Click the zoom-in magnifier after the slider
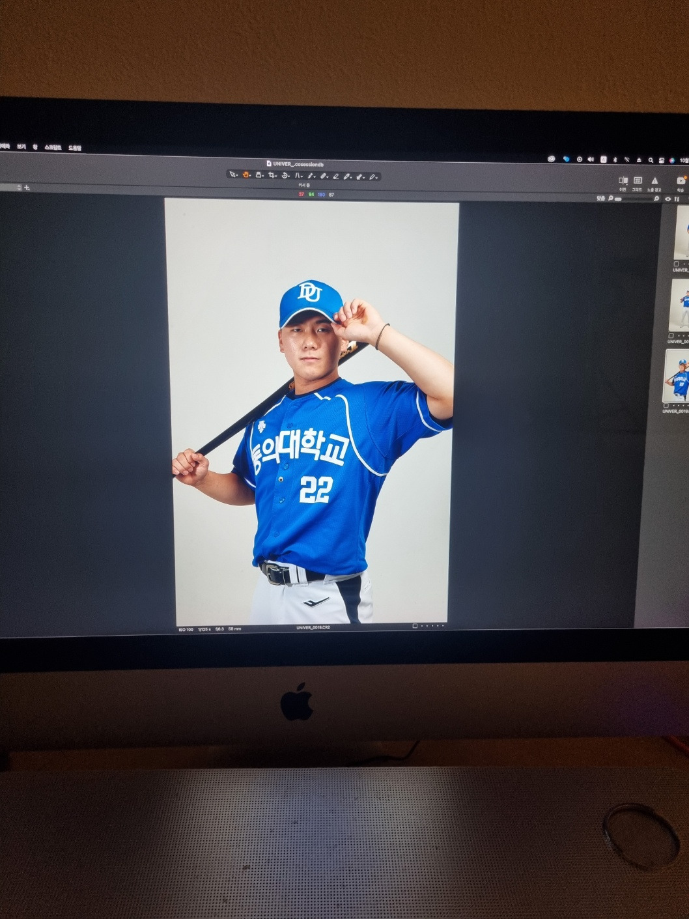689x919 pixels. [656, 199]
